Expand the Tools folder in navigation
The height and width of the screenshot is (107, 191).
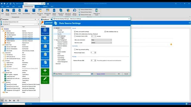(x=2, y=92)
